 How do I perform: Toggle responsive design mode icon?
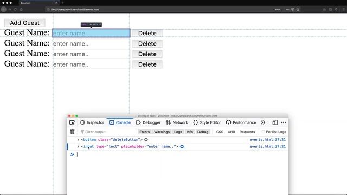click(275, 122)
